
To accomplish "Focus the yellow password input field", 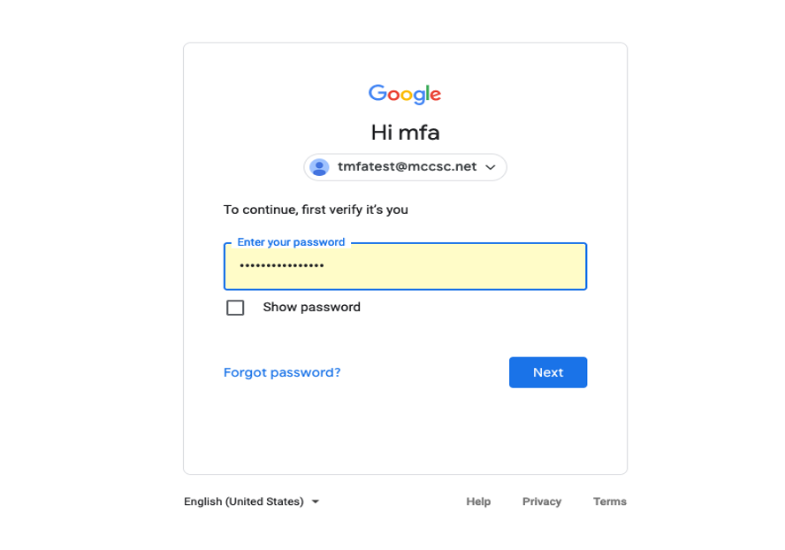I will point(442,266).
